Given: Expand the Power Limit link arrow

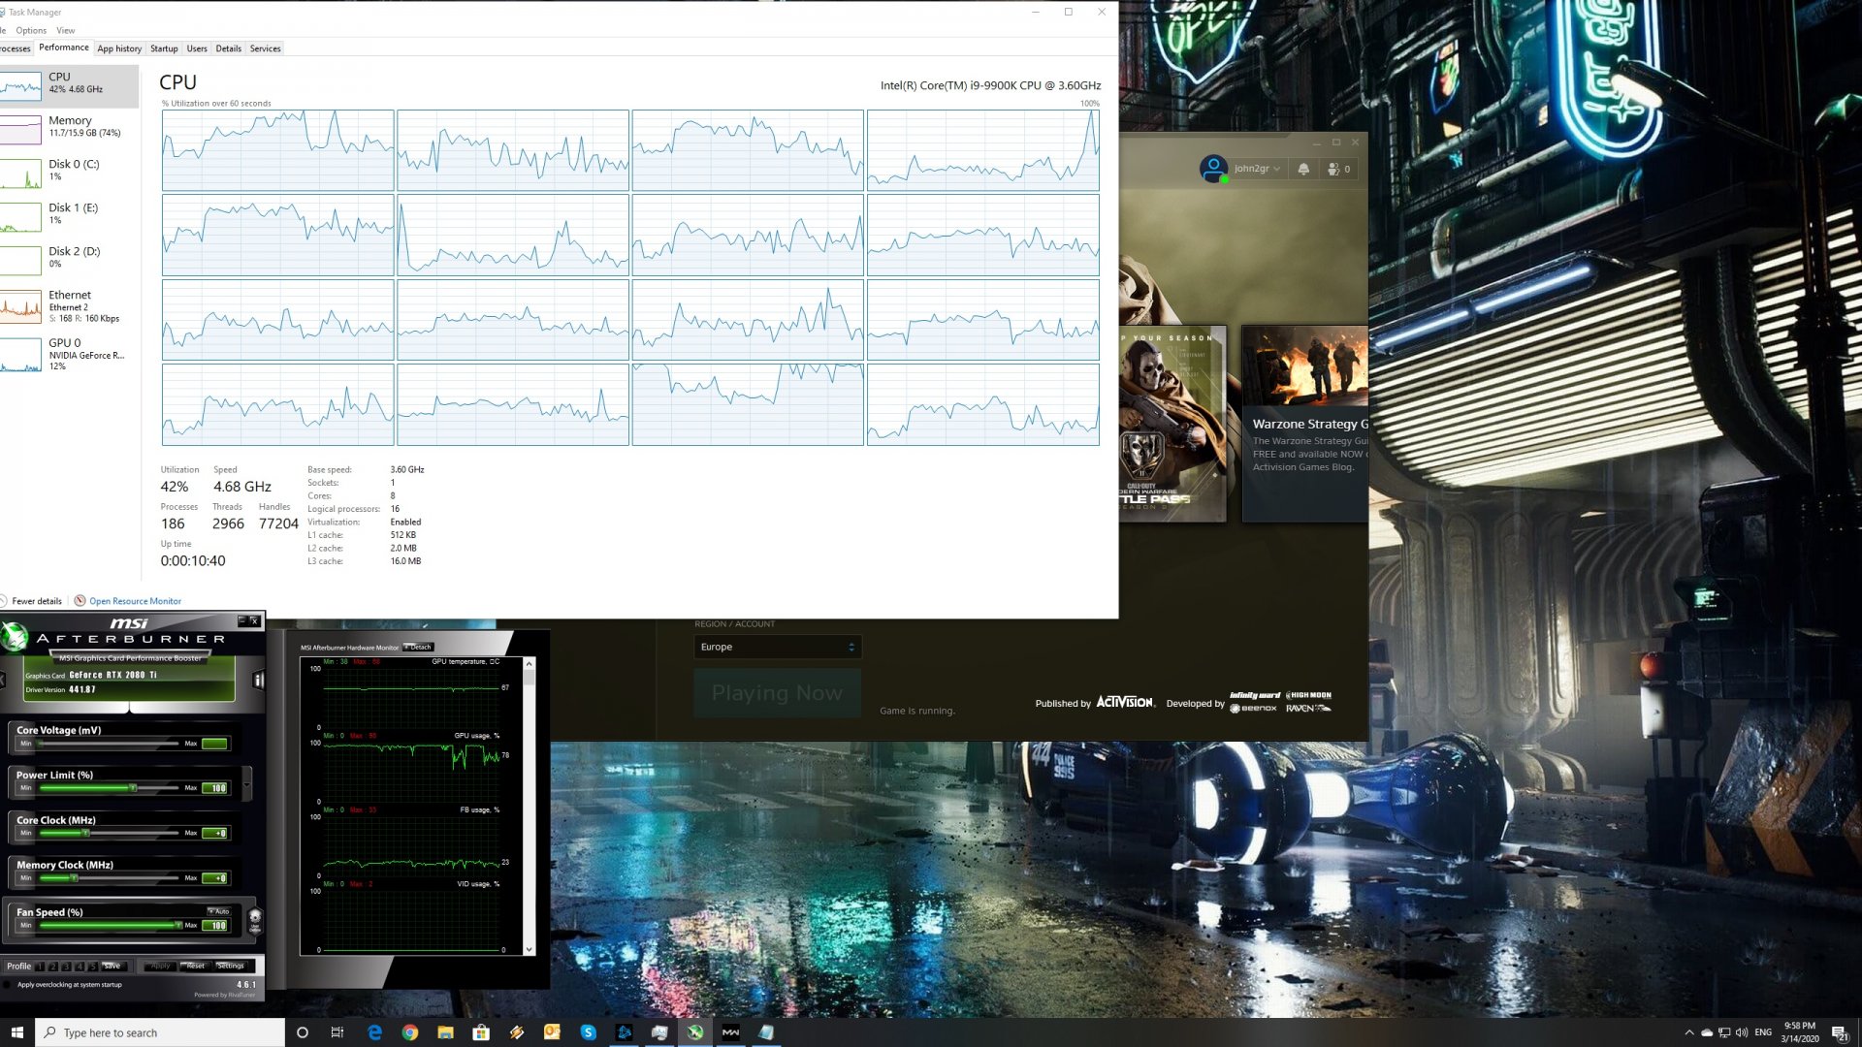Looking at the screenshot, I should [247, 783].
